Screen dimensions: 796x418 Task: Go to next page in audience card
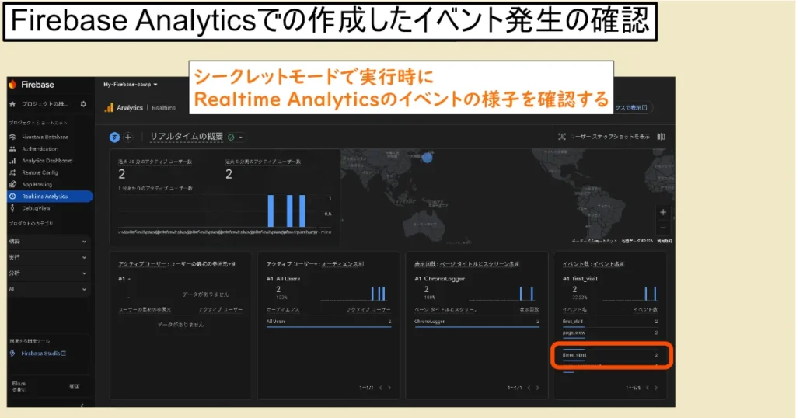[389, 388]
